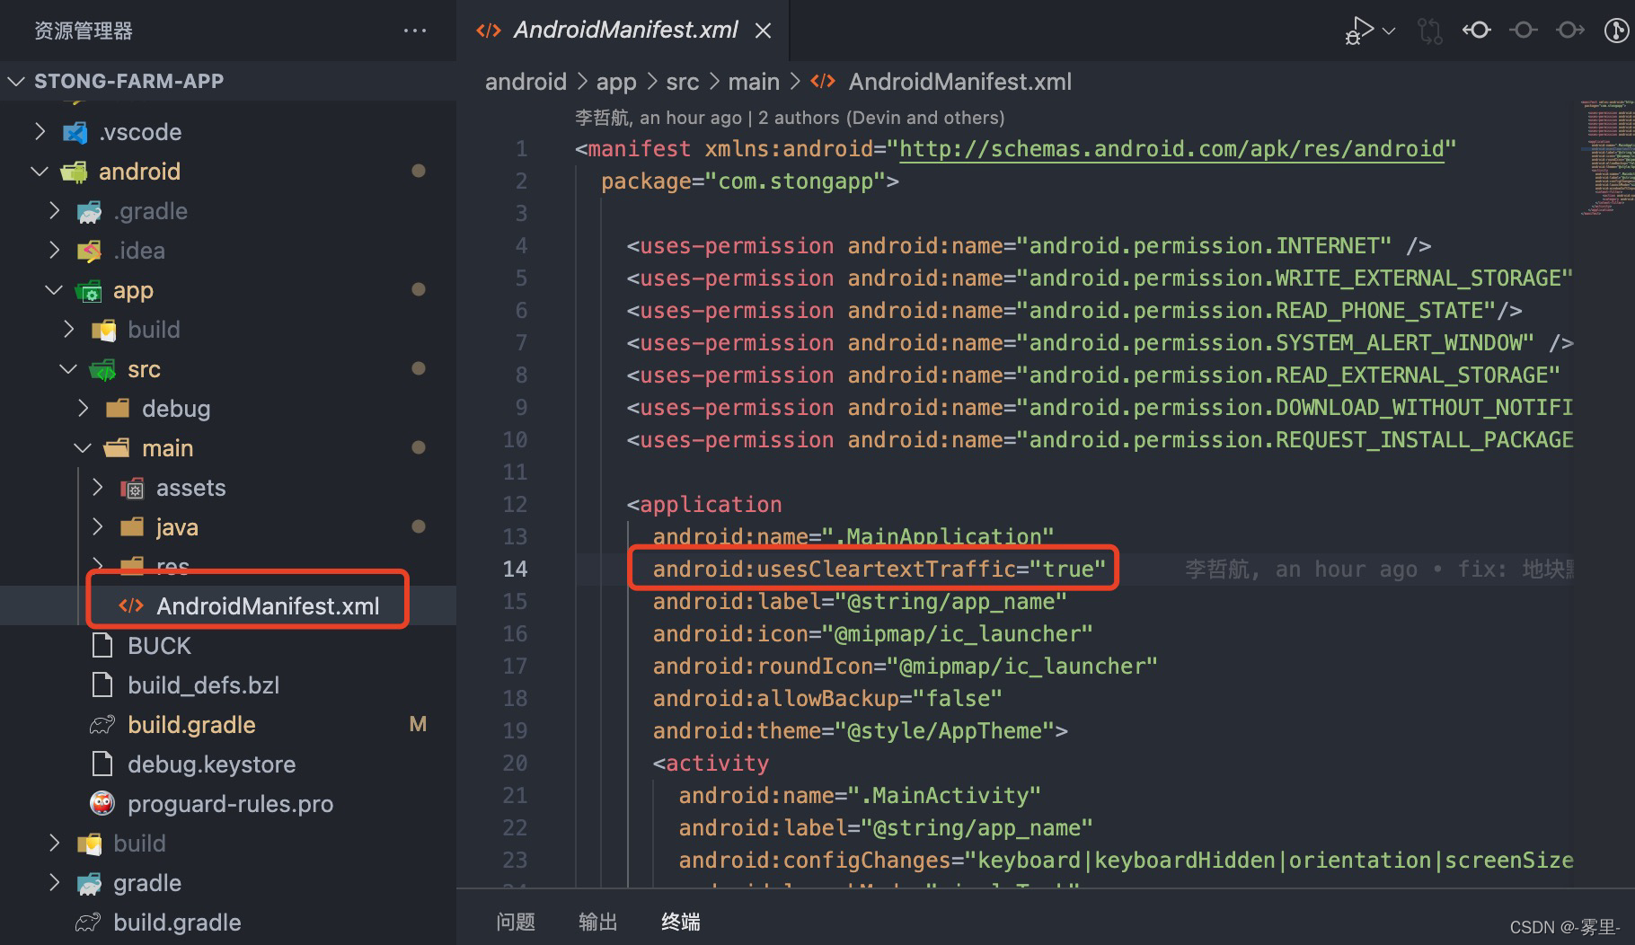1635x945 pixels.
Task: Click the app folder gear icon
Action: click(89, 291)
